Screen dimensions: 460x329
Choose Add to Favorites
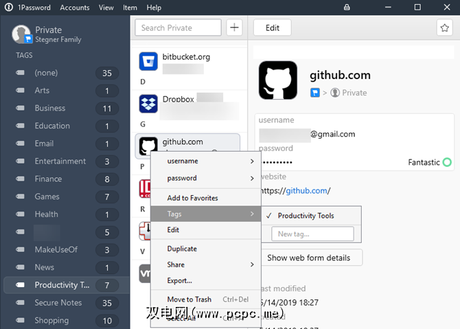[x=206, y=198]
